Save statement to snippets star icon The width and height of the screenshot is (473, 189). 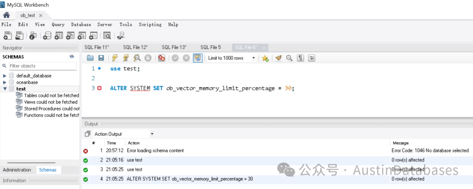click(x=265, y=58)
